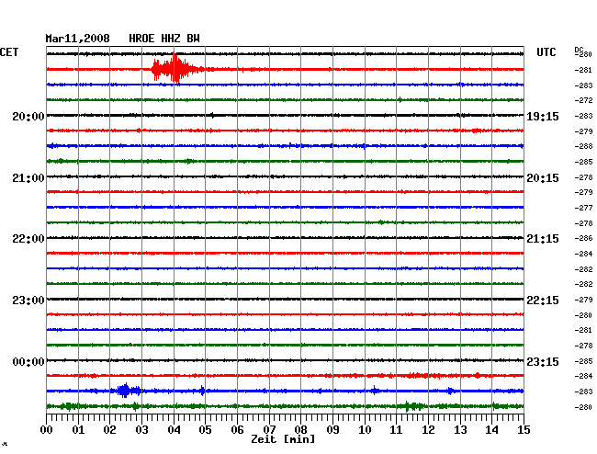
Task: Click the DC column header label
Action: click(x=579, y=50)
